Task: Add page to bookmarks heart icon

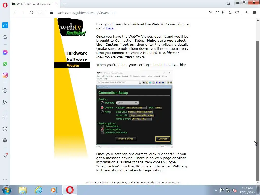Action: pos(237,13)
